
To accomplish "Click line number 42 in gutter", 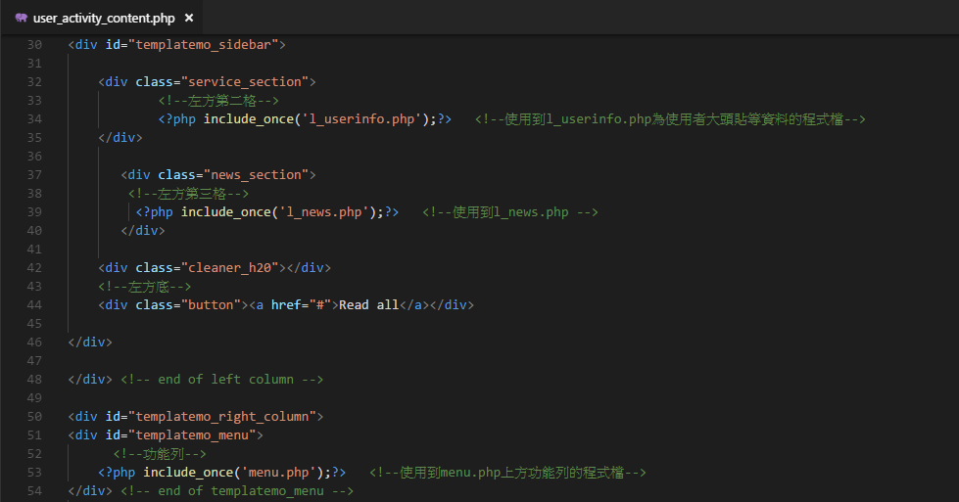I will [x=35, y=267].
